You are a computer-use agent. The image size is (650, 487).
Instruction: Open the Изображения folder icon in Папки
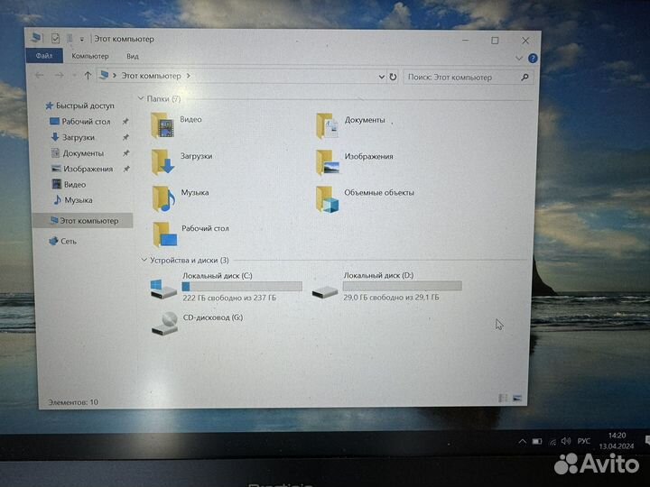[328, 162]
